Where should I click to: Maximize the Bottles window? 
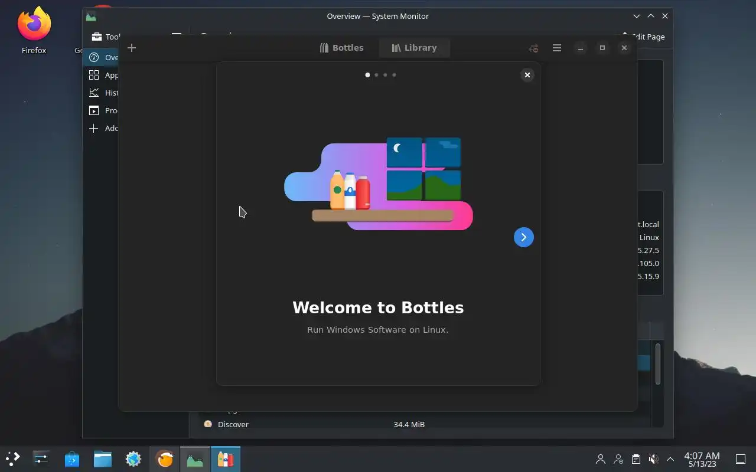602,48
